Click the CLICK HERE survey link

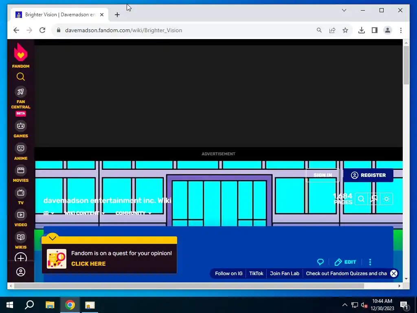pos(88,264)
